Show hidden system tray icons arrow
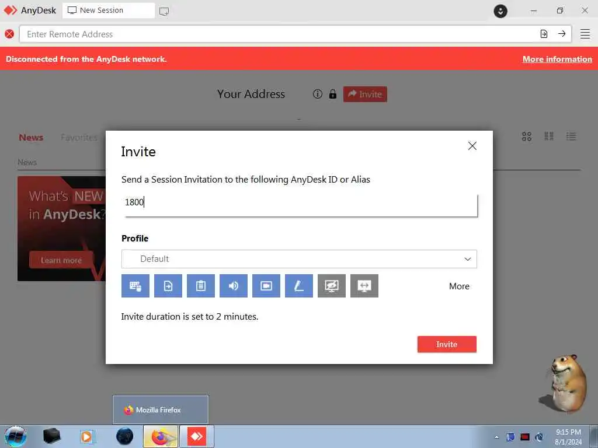 click(496, 437)
